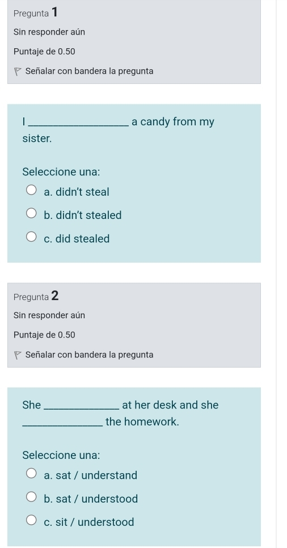Viewport: 287px width, 548px height.
Task: Click the 'Pregunta 2' heading
Action: [36, 296]
